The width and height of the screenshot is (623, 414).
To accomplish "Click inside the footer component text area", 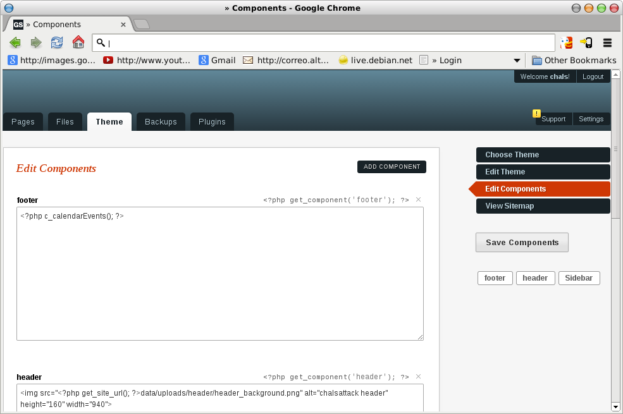I will tap(220, 274).
